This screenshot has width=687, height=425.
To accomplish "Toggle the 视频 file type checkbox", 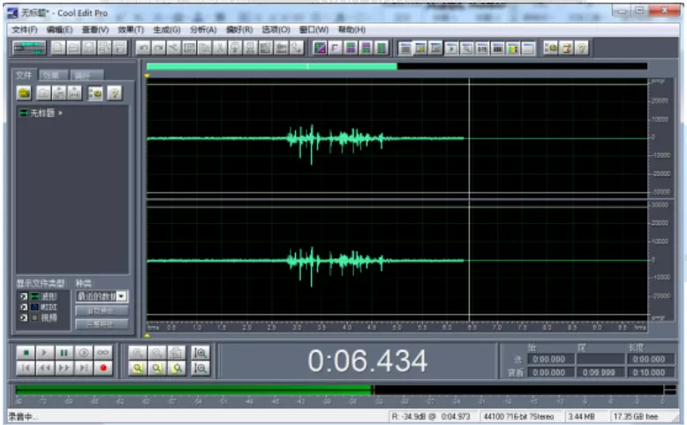I will click(x=24, y=317).
